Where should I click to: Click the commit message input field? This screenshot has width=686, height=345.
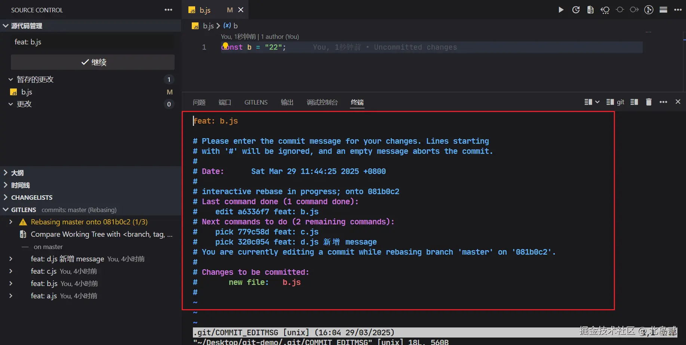coord(93,42)
